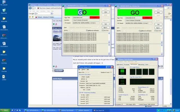The width and height of the screenshot is (180, 112).
Task: Toggle Tray Icon checkbox in right ORTHOS window
Action: [x=155, y=31]
